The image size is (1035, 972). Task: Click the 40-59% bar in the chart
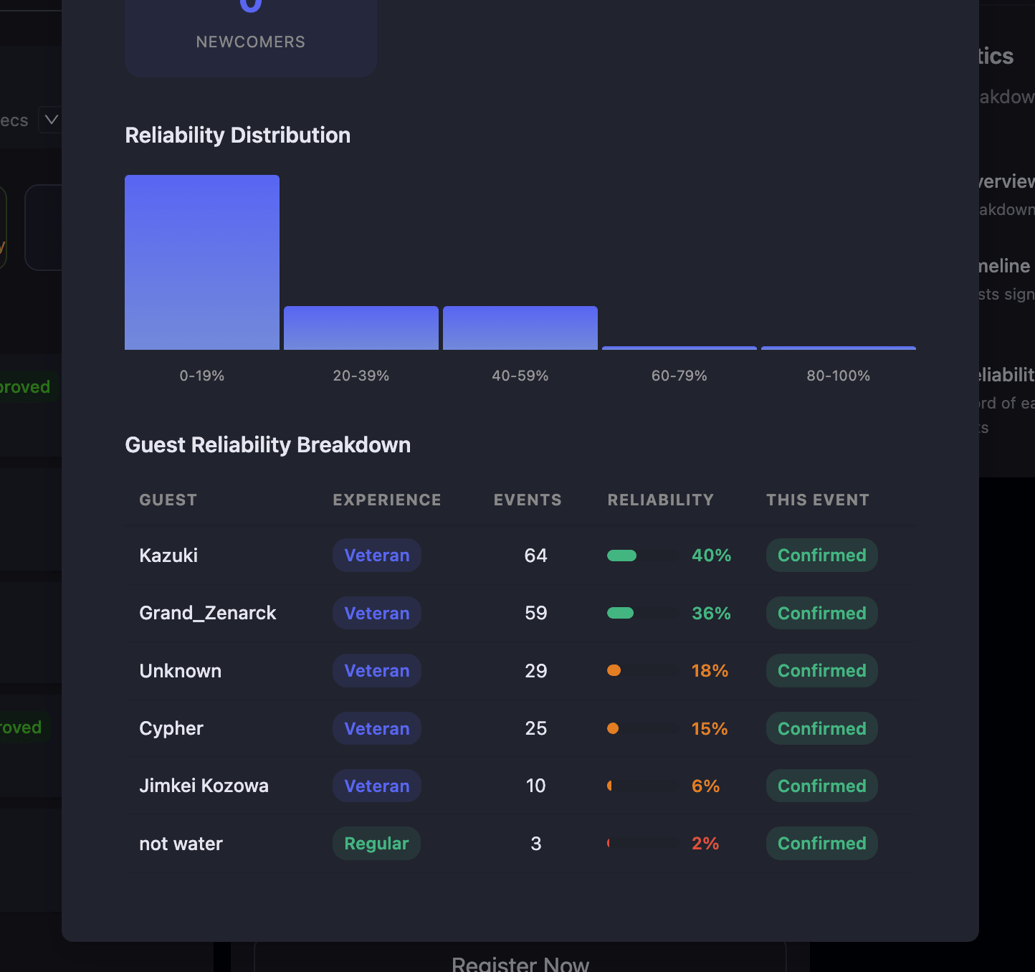pyautogui.click(x=520, y=327)
